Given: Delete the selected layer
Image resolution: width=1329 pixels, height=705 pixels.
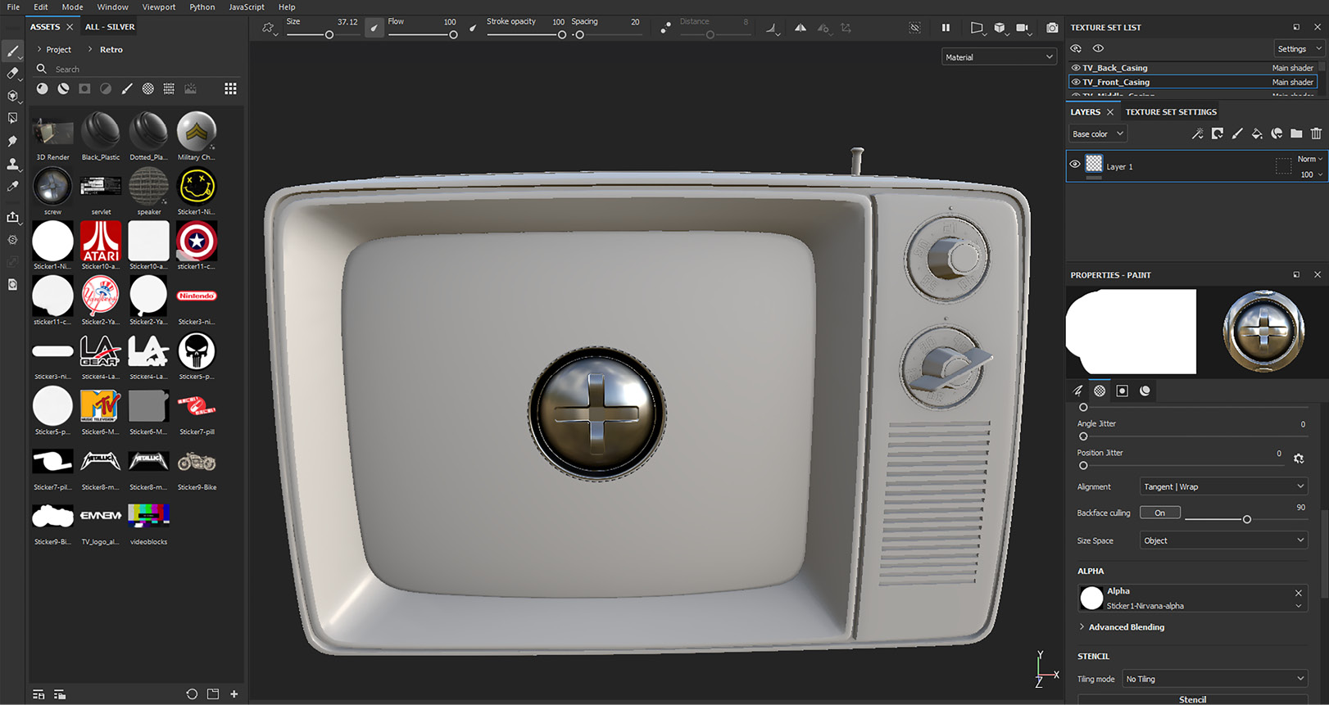Looking at the screenshot, I should 1316,133.
